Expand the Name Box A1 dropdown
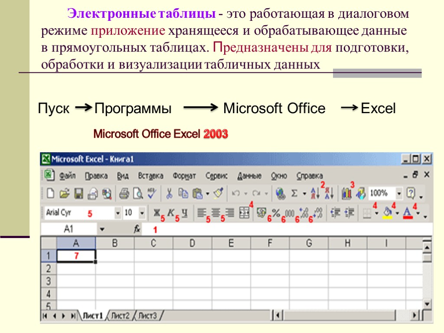The image size is (444, 333). coord(102,229)
